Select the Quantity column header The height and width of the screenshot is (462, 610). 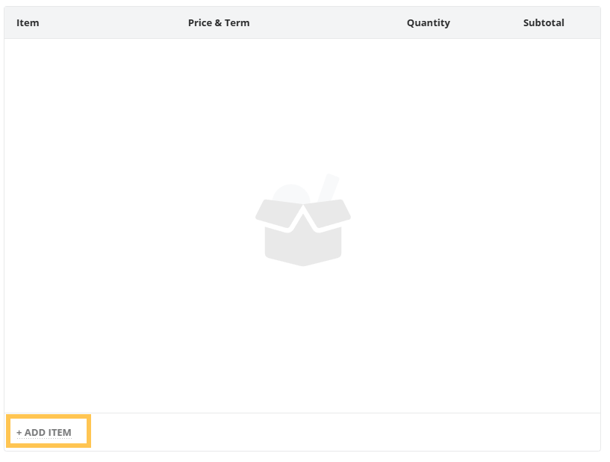428,22
